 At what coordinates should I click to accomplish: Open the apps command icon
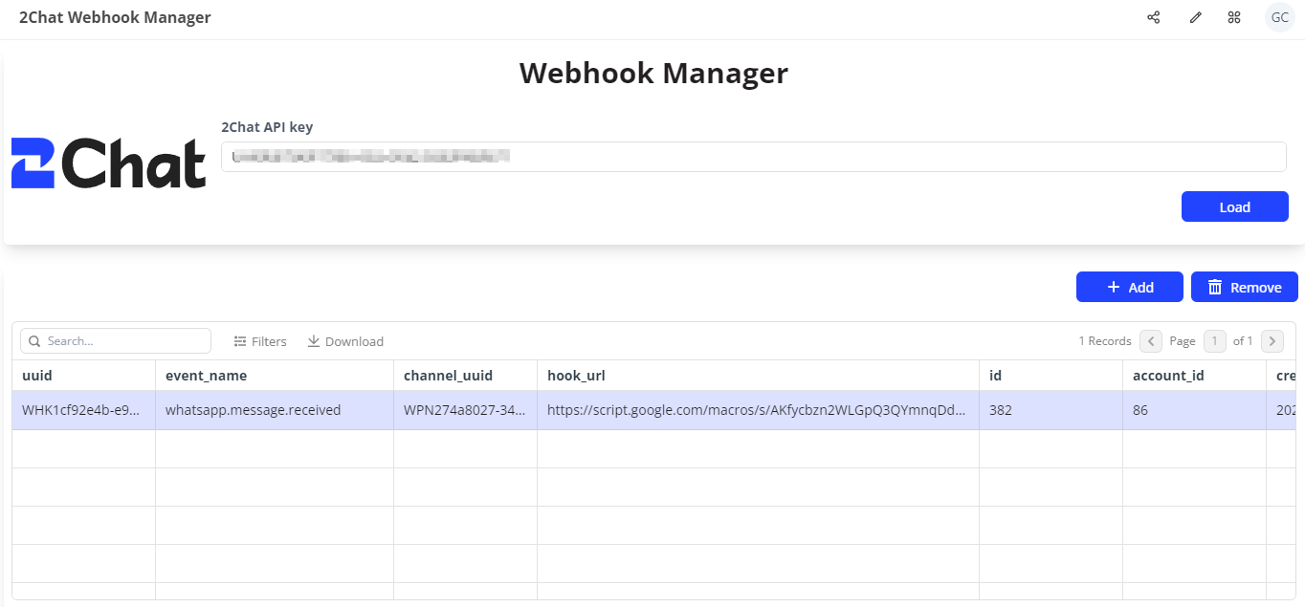[1234, 17]
